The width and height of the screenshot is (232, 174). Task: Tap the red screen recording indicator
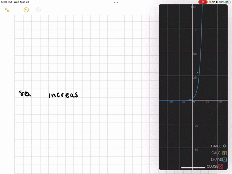203,2
